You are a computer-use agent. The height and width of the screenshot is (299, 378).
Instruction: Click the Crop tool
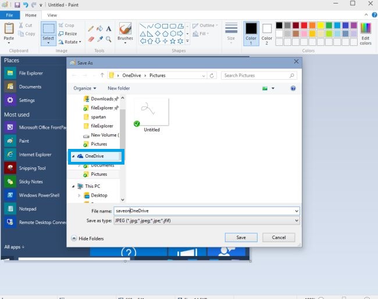pos(66,25)
